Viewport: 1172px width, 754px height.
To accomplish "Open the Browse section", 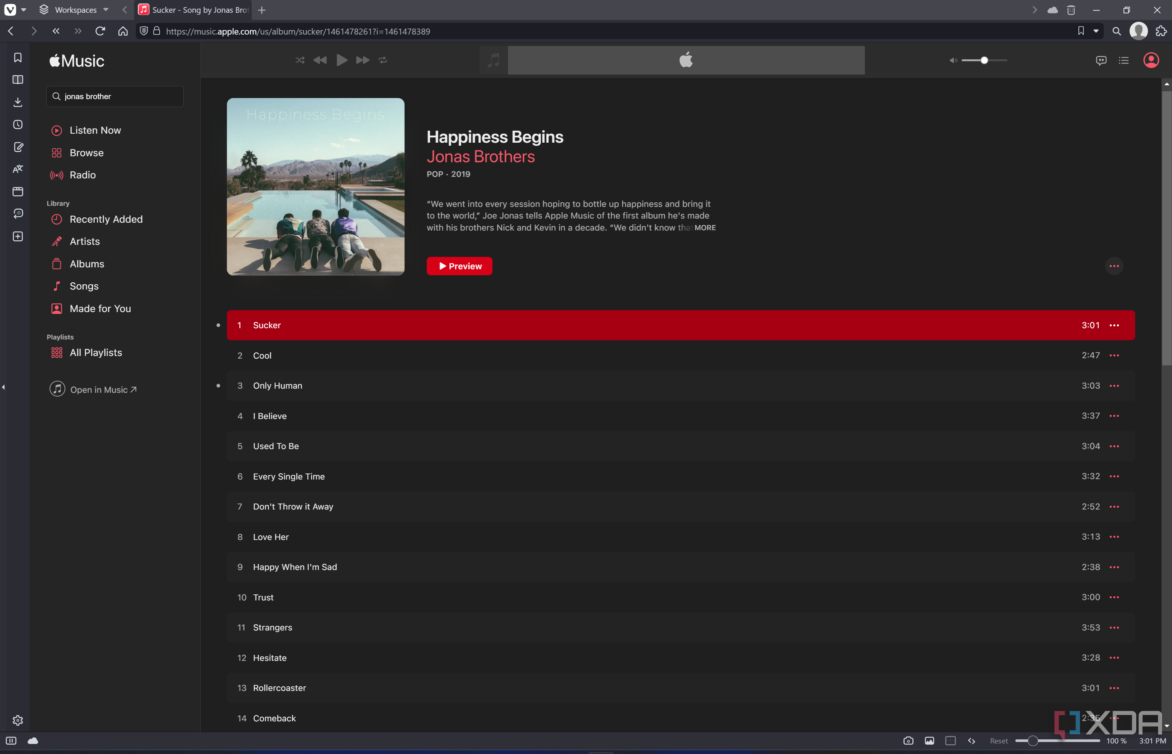I will pyautogui.click(x=87, y=153).
